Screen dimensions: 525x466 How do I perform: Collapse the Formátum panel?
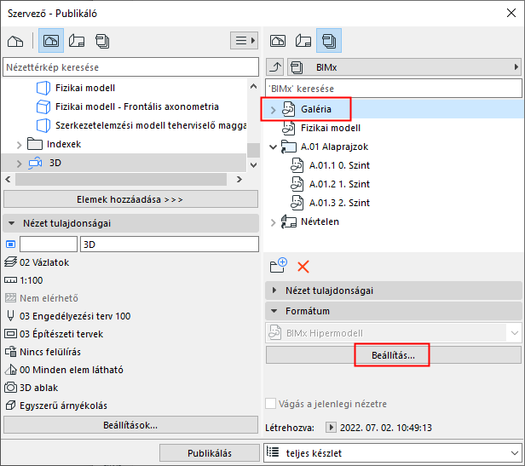[x=274, y=311]
